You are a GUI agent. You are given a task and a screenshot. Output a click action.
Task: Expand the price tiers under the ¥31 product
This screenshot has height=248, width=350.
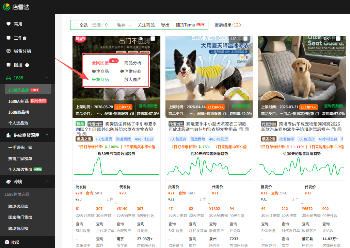302,203
